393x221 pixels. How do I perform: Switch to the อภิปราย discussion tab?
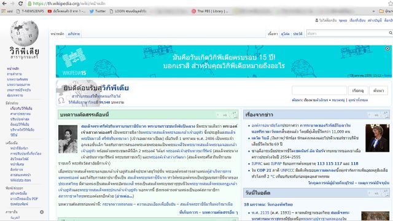[74, 34]
